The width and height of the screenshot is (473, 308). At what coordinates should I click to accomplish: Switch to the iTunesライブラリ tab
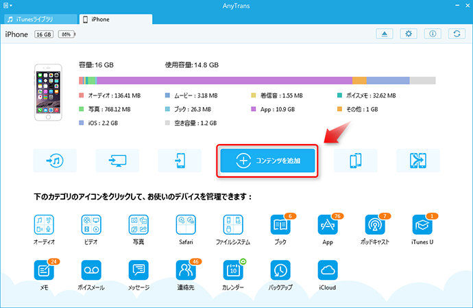pos(40,19)
